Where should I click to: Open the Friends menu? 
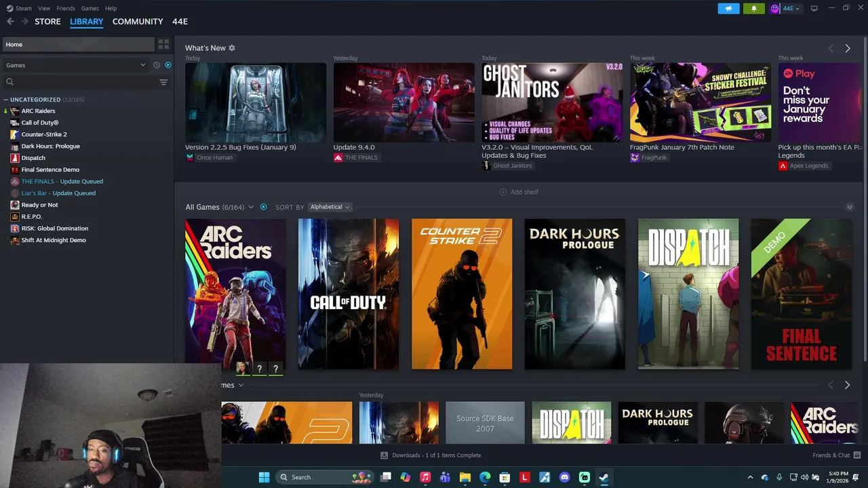point(66,8)
